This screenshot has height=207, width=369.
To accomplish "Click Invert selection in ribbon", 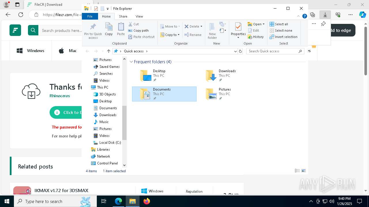I will [283, 37].
